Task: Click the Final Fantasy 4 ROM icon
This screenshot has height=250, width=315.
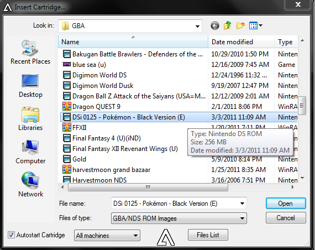Action: [67, 138]
